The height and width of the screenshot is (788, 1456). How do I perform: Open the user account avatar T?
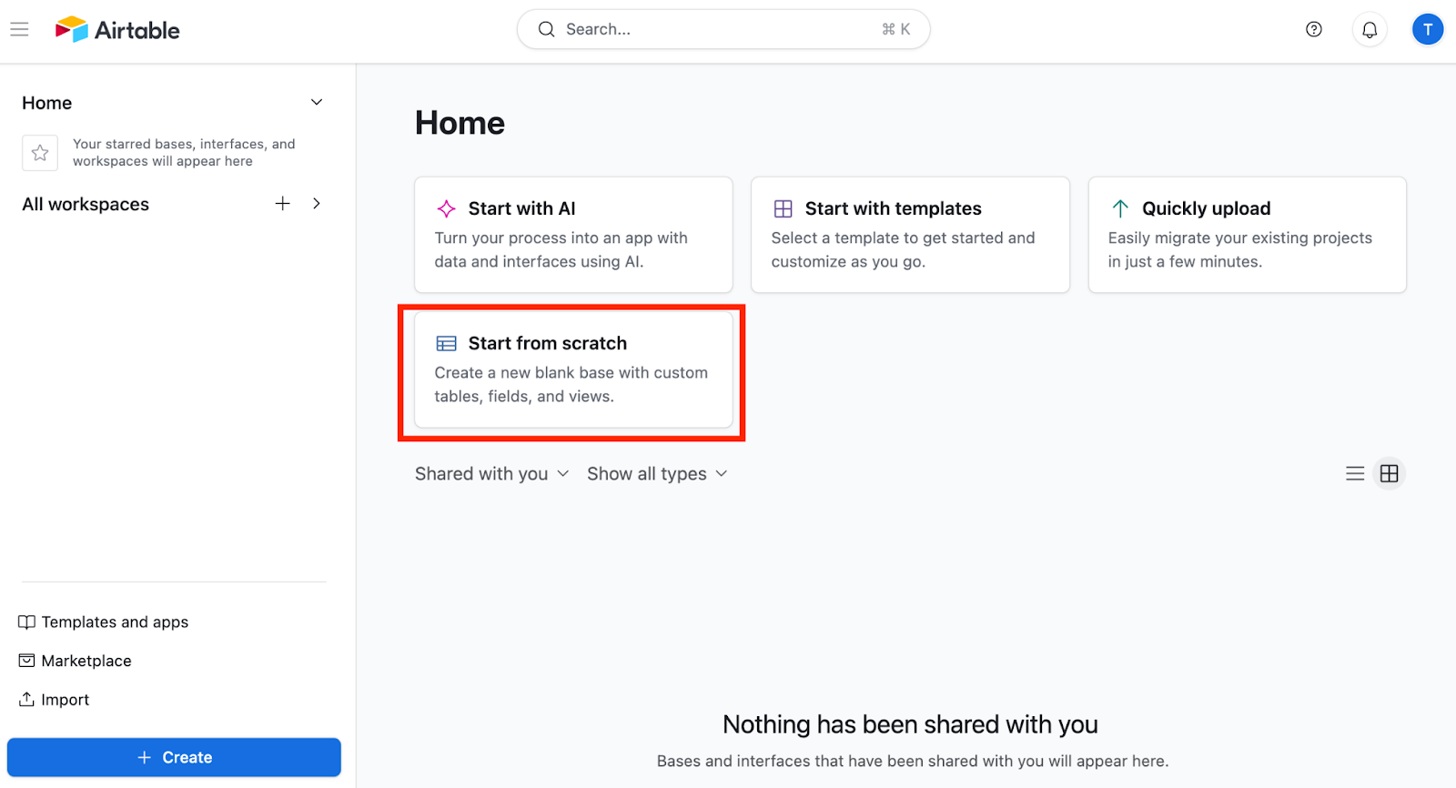[x=1427, y=29]
